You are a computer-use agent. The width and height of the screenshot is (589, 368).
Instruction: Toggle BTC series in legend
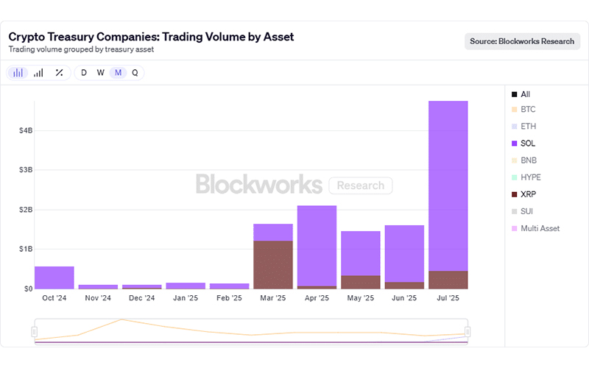pos(523,109)
